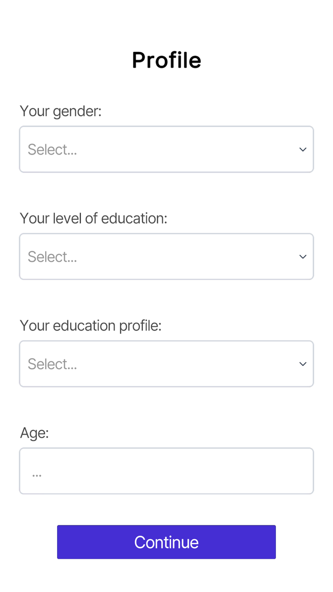Viewport: 333px width, 592px height.
Task: Focus the Age input field
Action: click(166, 471)
